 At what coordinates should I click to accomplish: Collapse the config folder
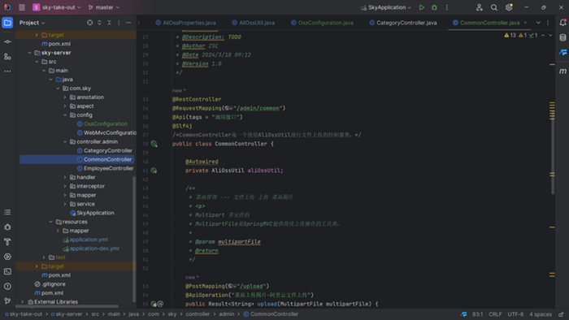[65, 115]
